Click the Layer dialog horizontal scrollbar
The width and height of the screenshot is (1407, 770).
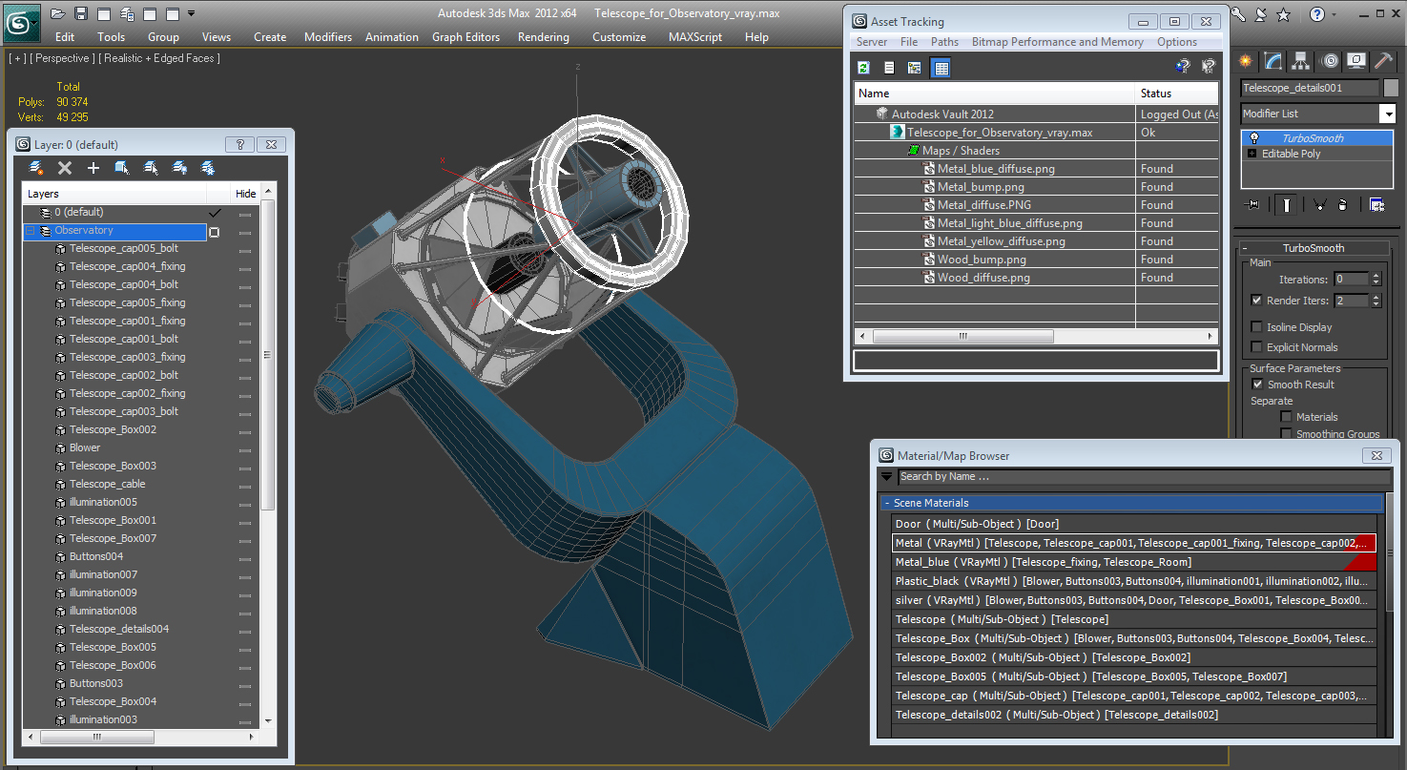click(x=96, y=737)
